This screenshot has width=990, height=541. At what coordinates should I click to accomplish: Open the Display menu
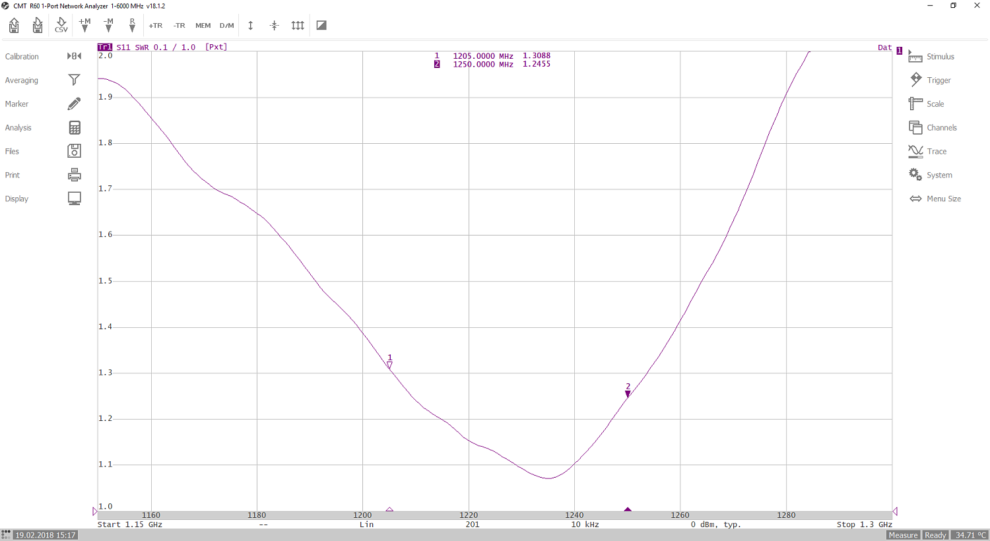click(x=44, y=199)
